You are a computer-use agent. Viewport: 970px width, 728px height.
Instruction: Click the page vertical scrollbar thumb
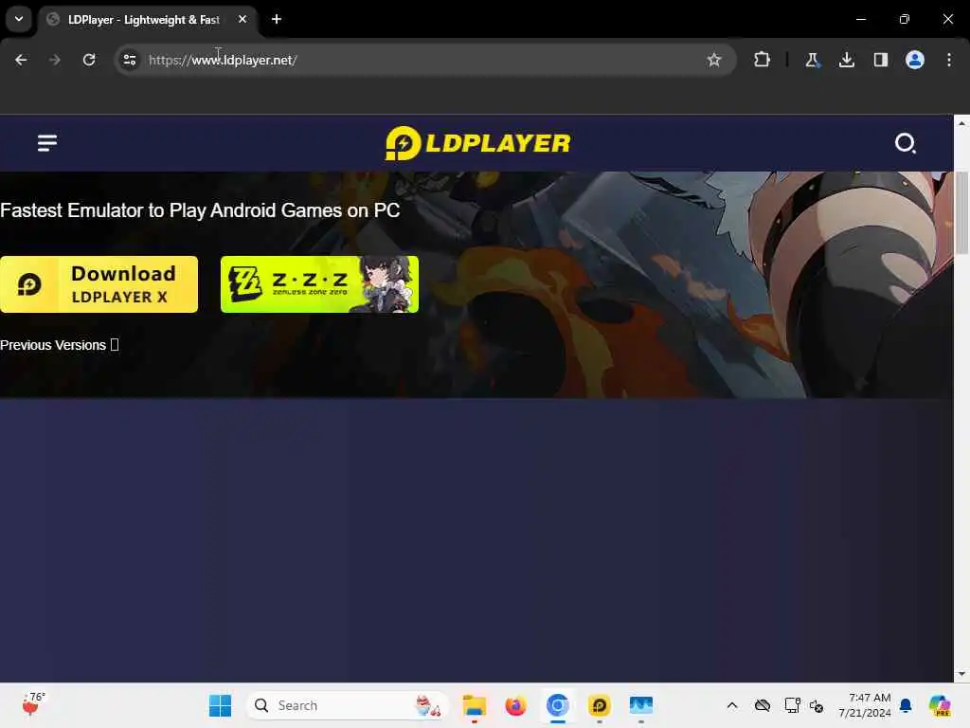pyautogui.click(x=961, y=213)
